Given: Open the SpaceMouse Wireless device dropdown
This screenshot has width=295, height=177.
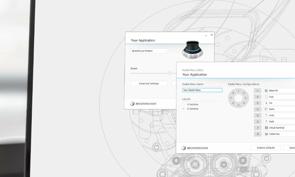Looking at the screenshot, I should (x=149, y=51).
